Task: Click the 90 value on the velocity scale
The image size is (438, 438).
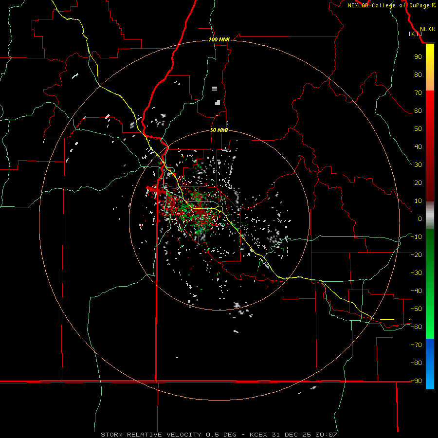Action: 418,57
